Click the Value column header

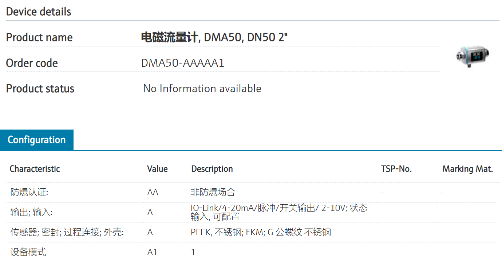click(x=157, y=169)
